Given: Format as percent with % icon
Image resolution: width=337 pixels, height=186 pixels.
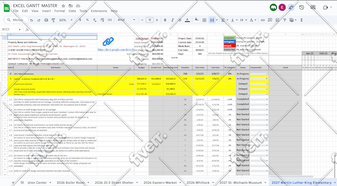Looking at the screenshot, I should 87,20.
